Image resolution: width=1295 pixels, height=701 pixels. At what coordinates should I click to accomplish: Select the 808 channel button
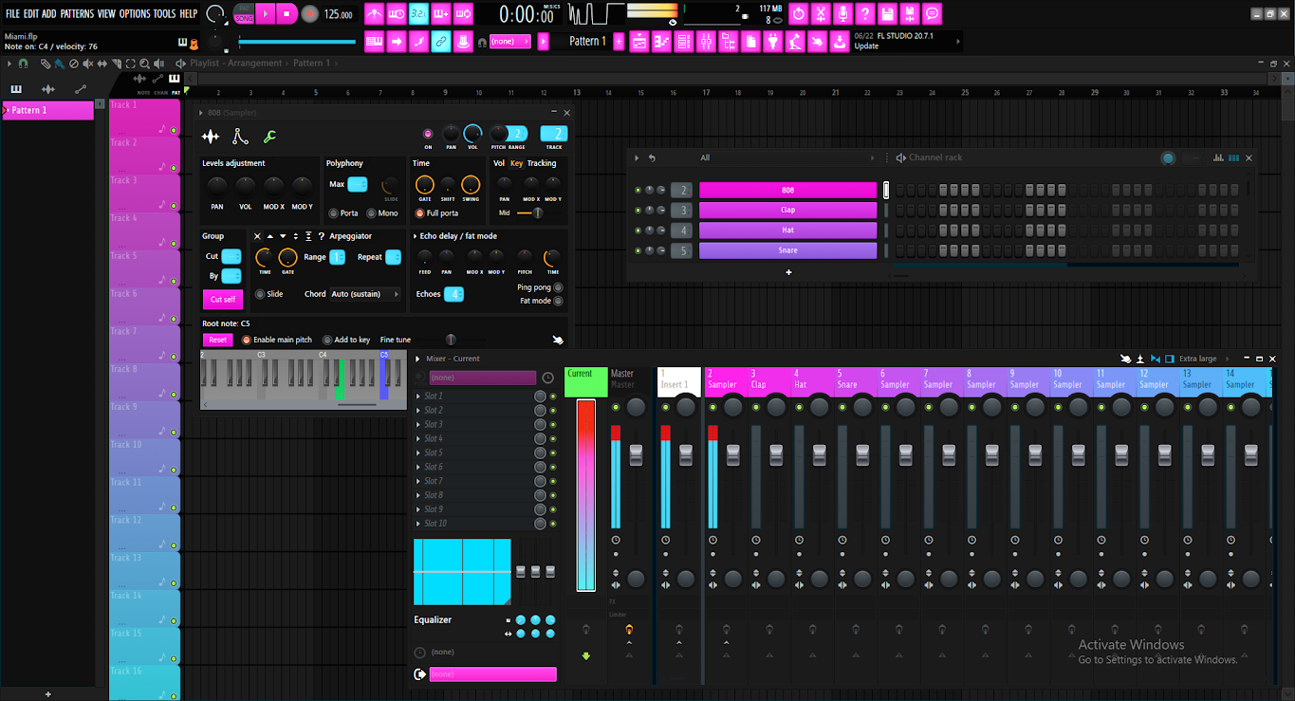tap(787, 190)
